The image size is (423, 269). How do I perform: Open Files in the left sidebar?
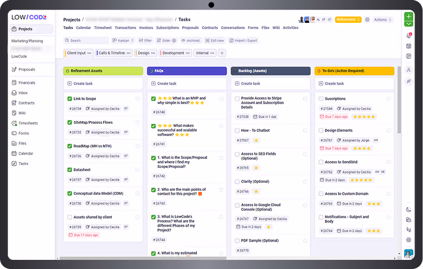(x=19, y=143)
